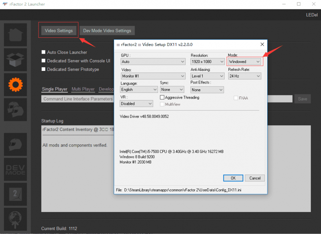Screen dimensions: 321x234
Task: Close the Video Setup dialog
Action: [x=262, y=44]
